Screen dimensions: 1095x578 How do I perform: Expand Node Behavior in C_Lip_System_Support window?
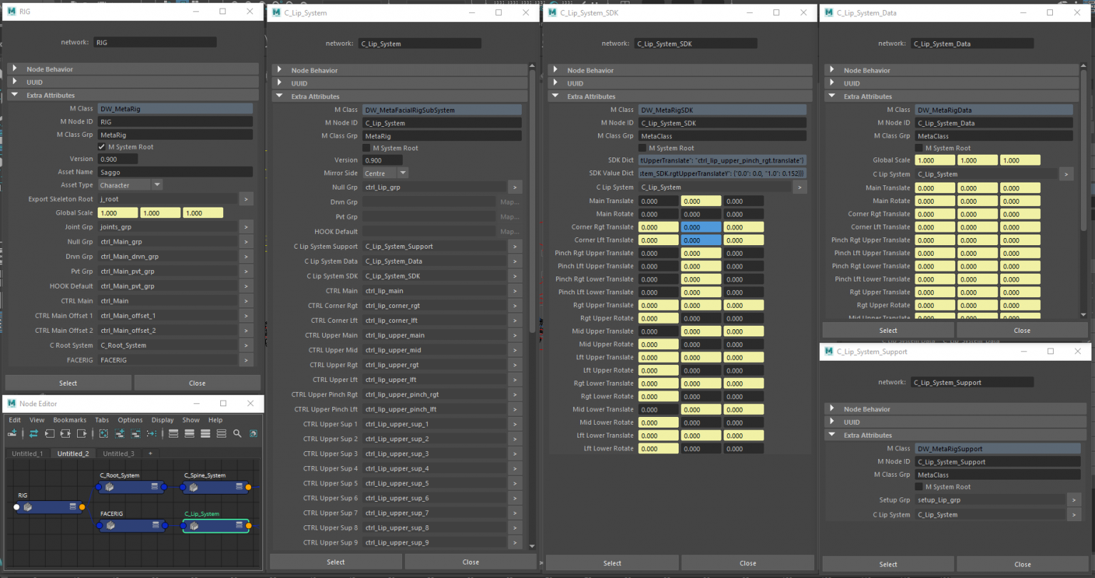(x=832, y=409)
